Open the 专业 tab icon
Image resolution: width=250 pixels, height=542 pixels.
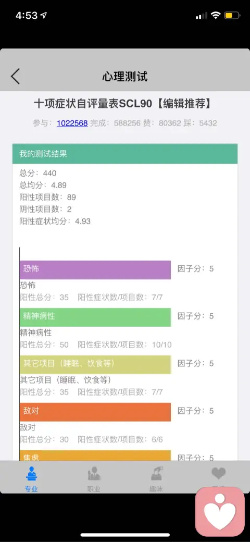click(31, 474)
